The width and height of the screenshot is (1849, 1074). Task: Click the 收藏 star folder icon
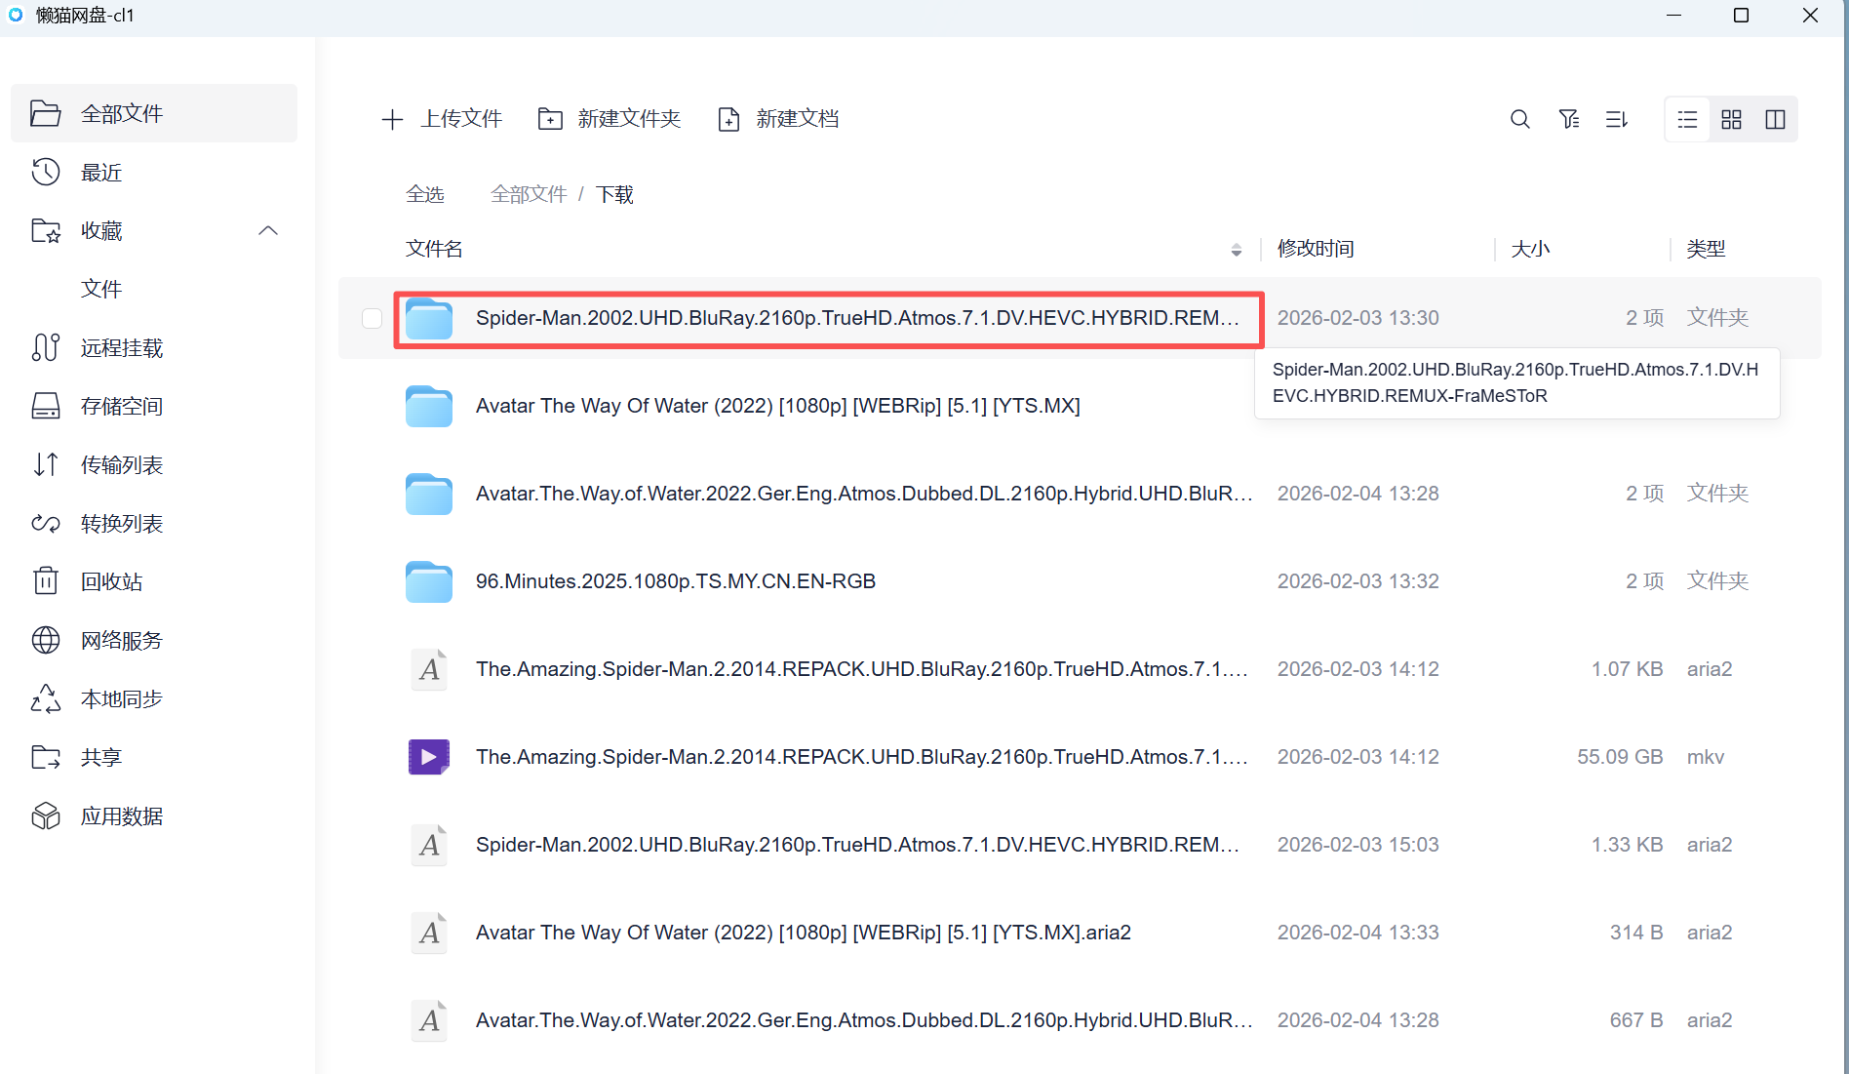46,231
